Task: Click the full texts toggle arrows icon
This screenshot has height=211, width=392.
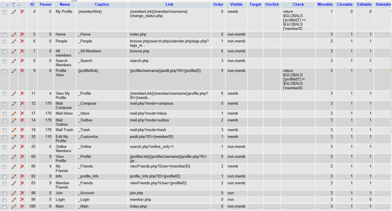Action: 13,5
